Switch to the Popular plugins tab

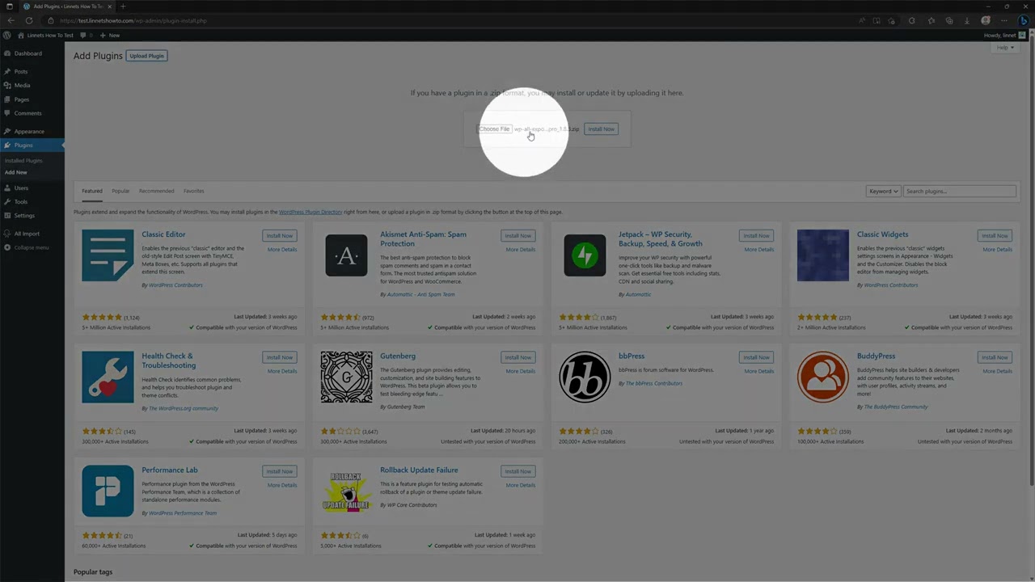(x=120, y=191)
